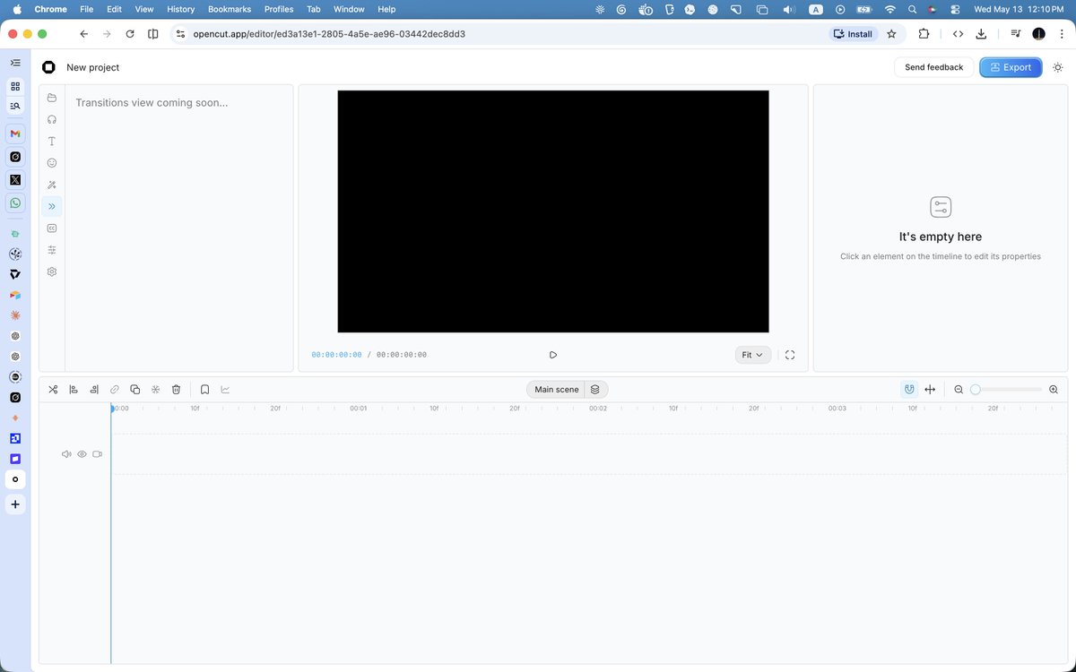Click the New project title
The image size is (1076, 672).
(92, 67)
